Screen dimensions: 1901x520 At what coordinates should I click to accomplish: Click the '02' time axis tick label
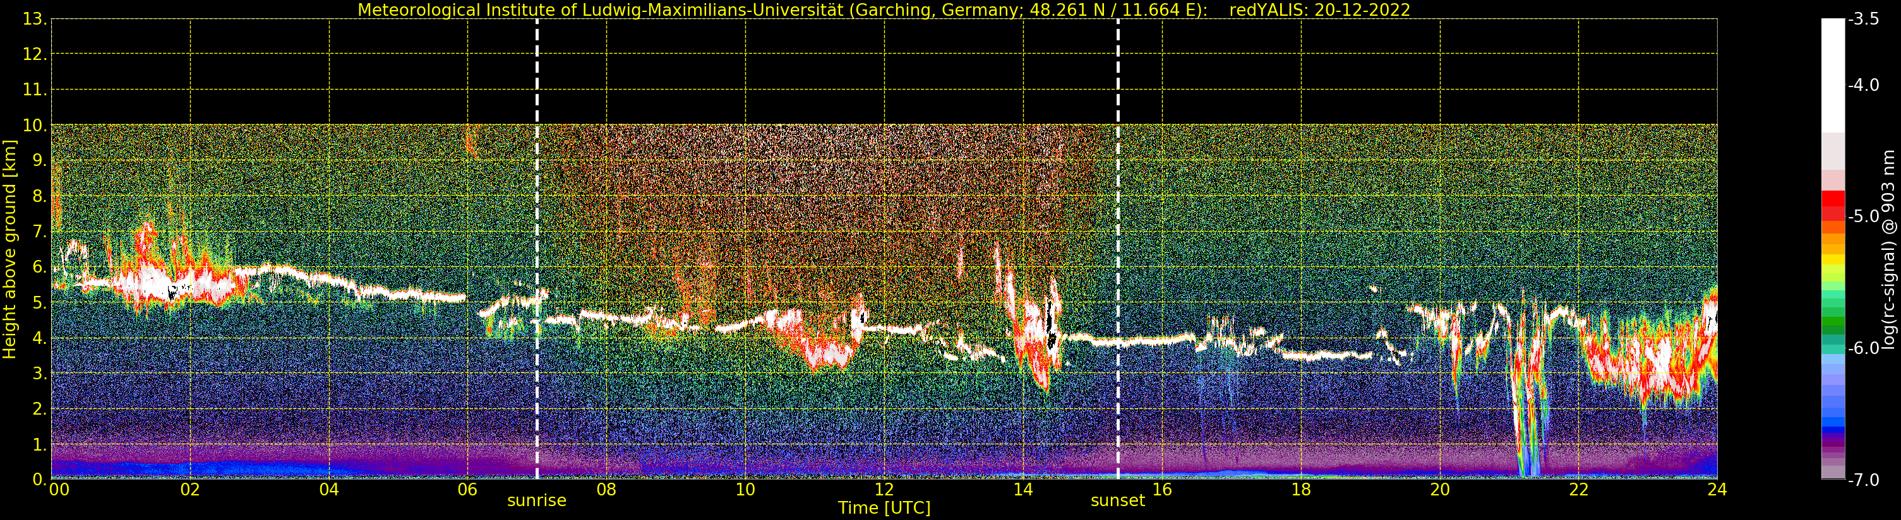pyautogui.click(x=190, y=490)
